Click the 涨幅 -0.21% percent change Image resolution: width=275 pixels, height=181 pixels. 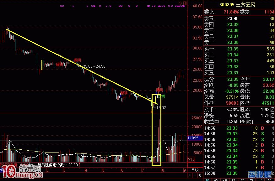(232, 91)
